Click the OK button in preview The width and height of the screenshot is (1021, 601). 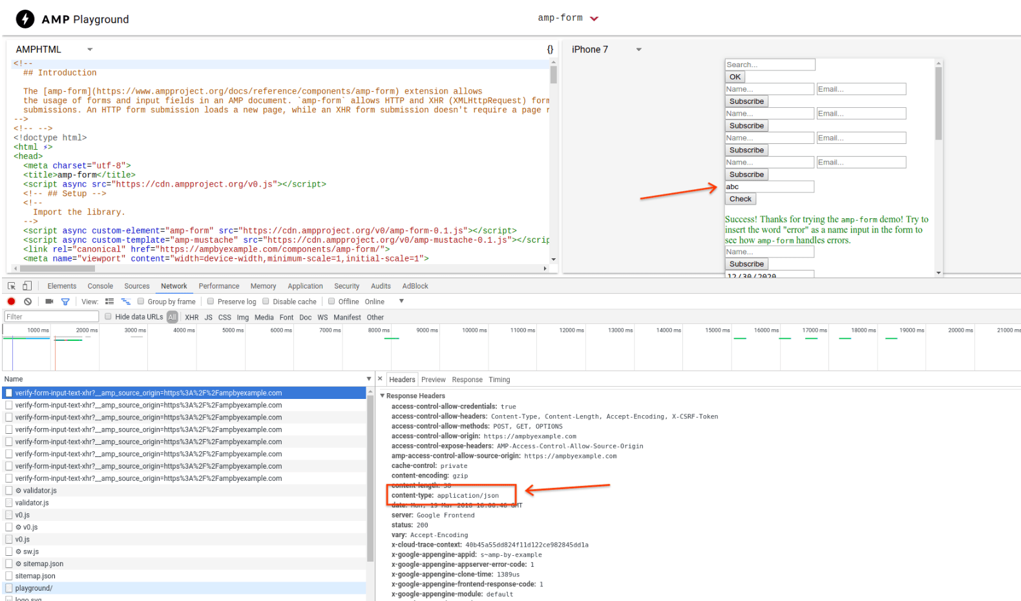735,77
